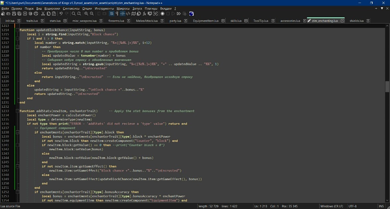Collapse fold marker at line 1241

click(17, 145)
